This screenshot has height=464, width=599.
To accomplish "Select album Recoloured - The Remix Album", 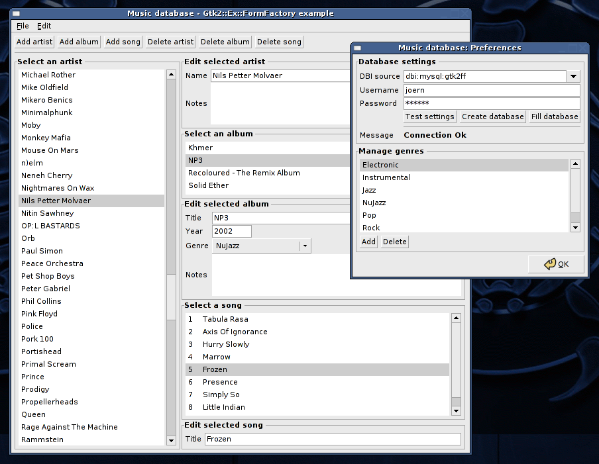I will (x=268, y=173).
